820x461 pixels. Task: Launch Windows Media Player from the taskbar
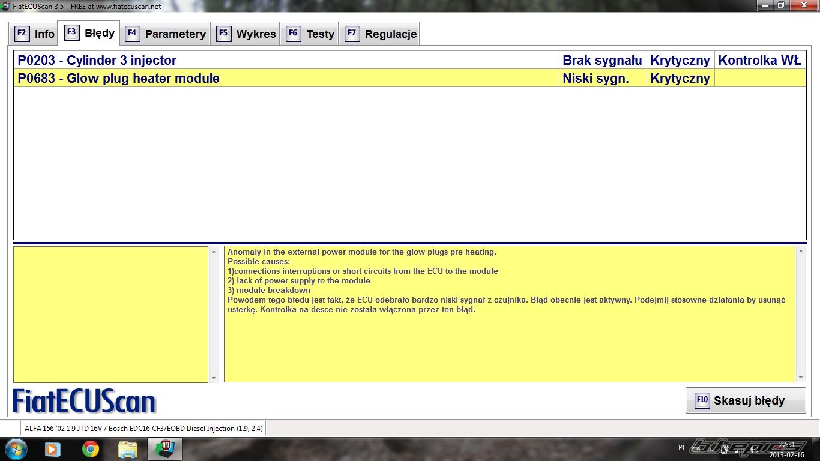click(x=53, y=449)
